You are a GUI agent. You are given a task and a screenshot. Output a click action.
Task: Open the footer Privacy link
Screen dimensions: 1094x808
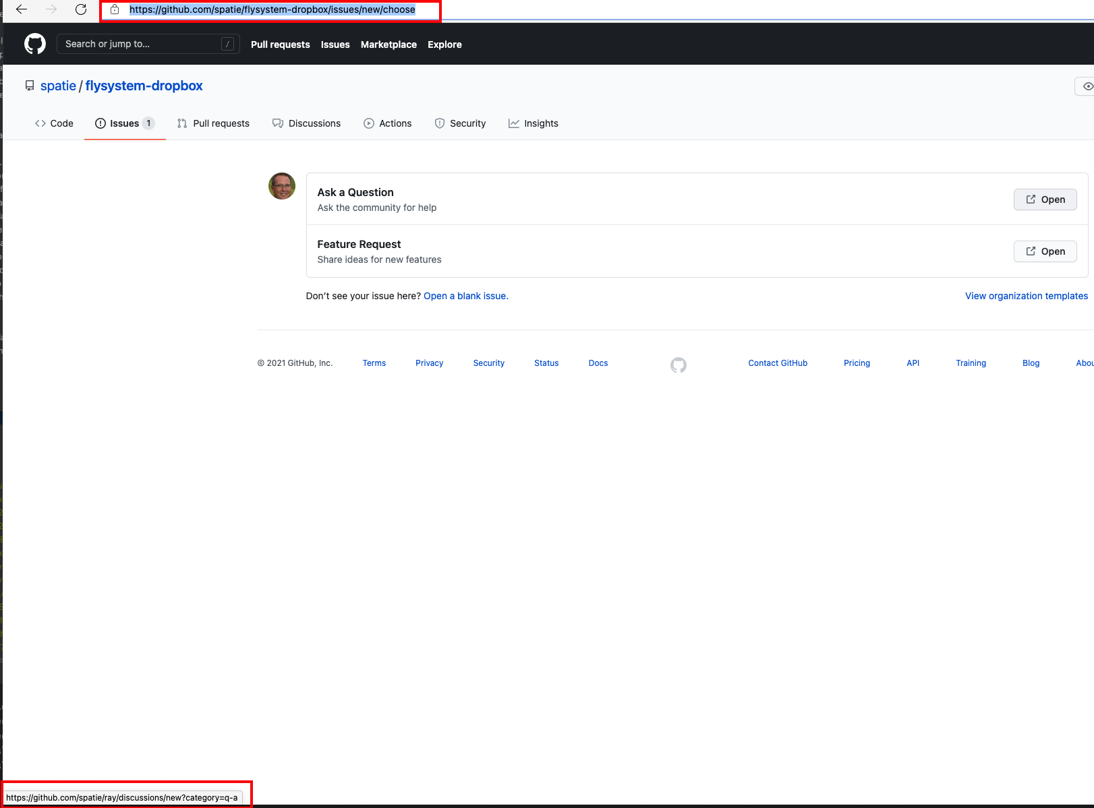429,363
